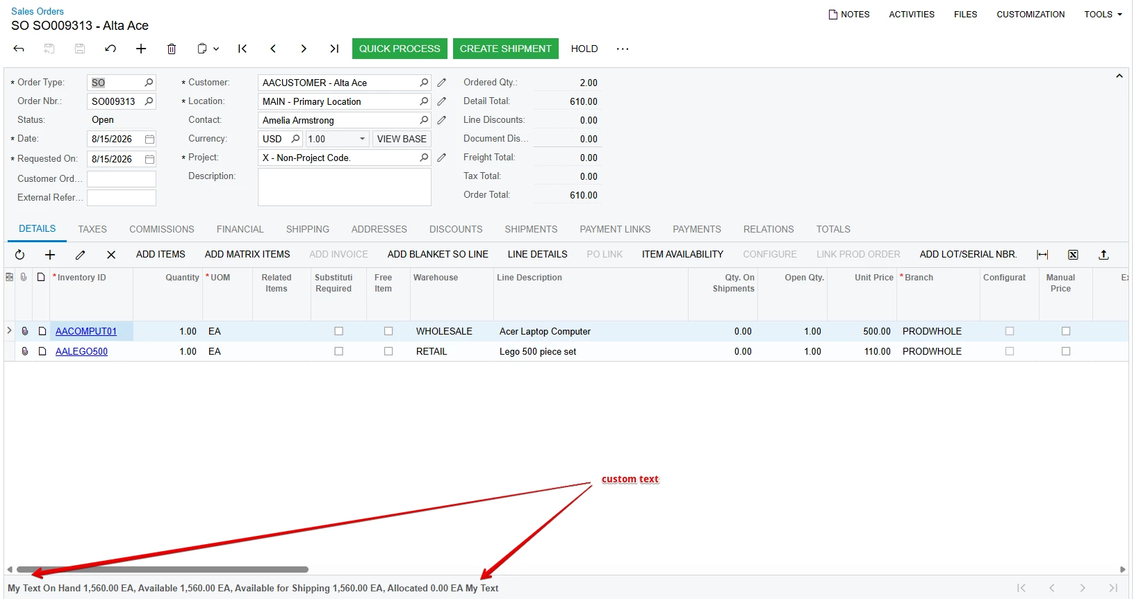Viewport: 1141px width, 599px height.
Task: Switch to the Financial tab
Action: tap(240, 229)
